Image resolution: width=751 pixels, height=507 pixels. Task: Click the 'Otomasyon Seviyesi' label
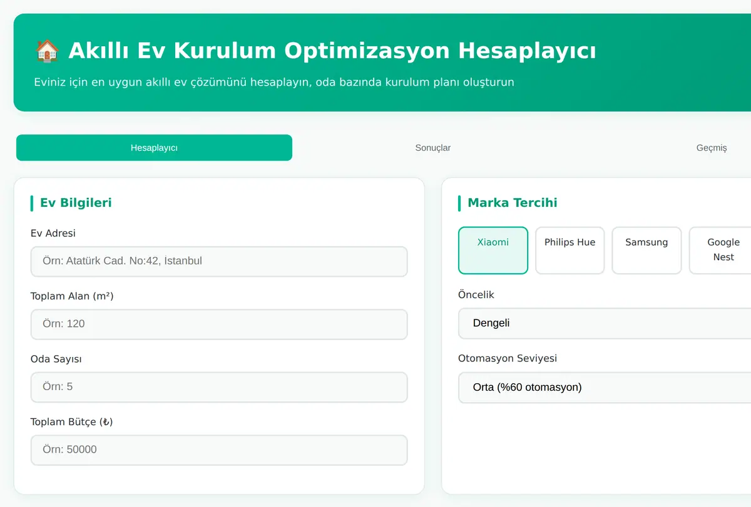508,358
